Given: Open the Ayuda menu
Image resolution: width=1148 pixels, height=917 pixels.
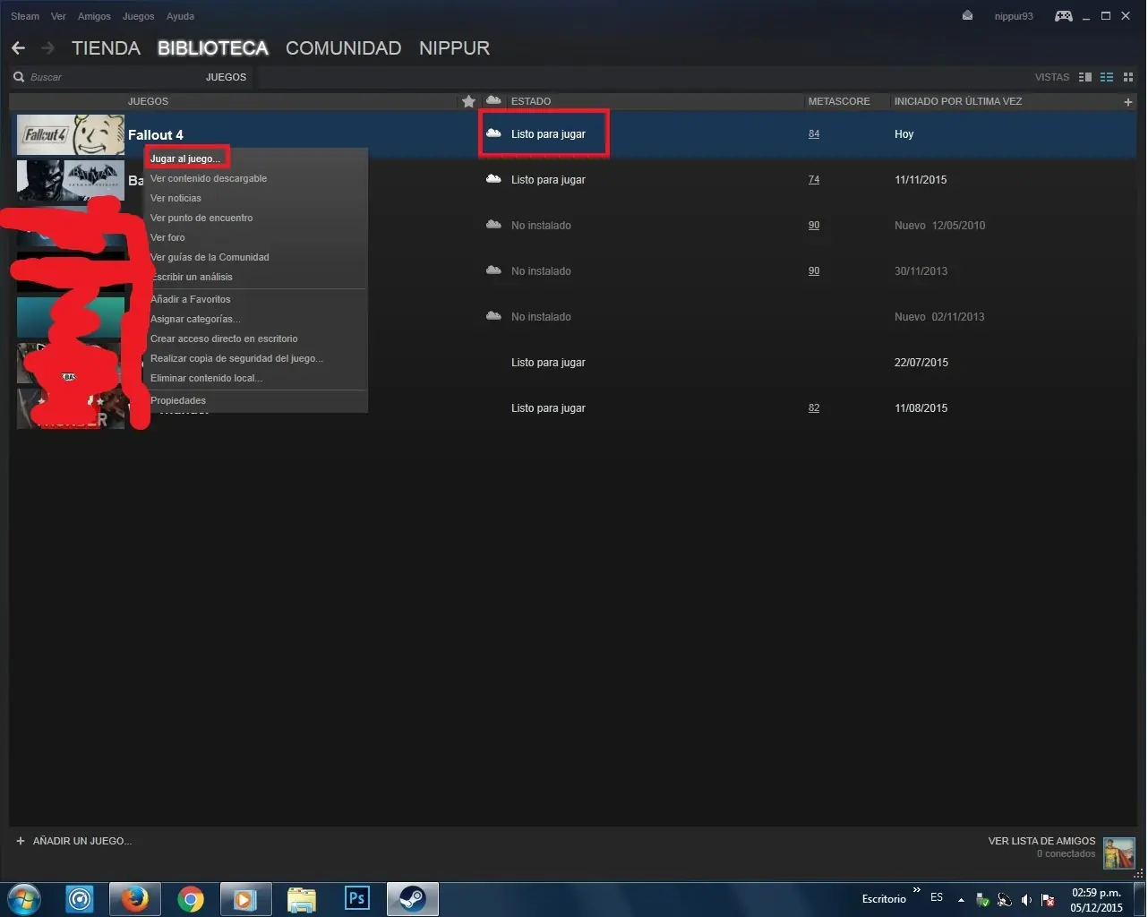Looking at the screenshot, I should (x=180, y=16).
